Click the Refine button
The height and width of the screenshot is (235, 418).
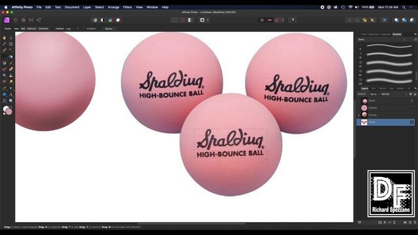109,29
